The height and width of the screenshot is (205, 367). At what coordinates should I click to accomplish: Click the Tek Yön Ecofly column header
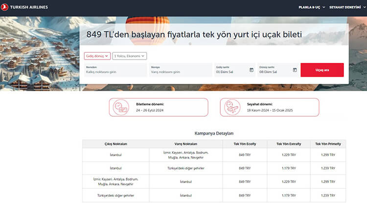tap(245, 144)
